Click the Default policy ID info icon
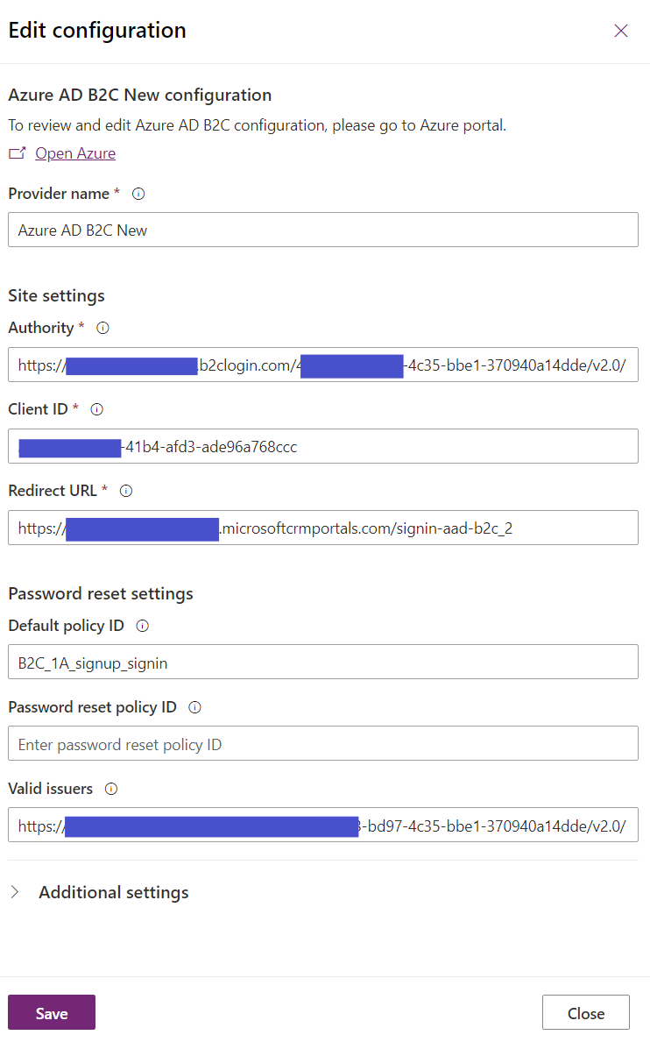 143,627
